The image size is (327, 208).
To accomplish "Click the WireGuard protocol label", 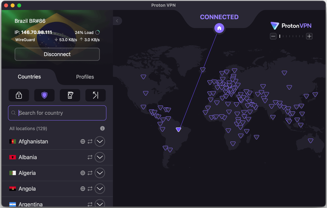I will coord(25,40).
